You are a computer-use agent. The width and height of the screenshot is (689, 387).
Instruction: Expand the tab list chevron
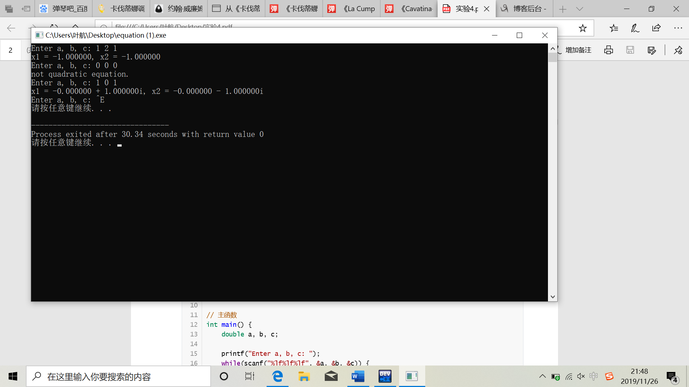click(x=580, y=9)
